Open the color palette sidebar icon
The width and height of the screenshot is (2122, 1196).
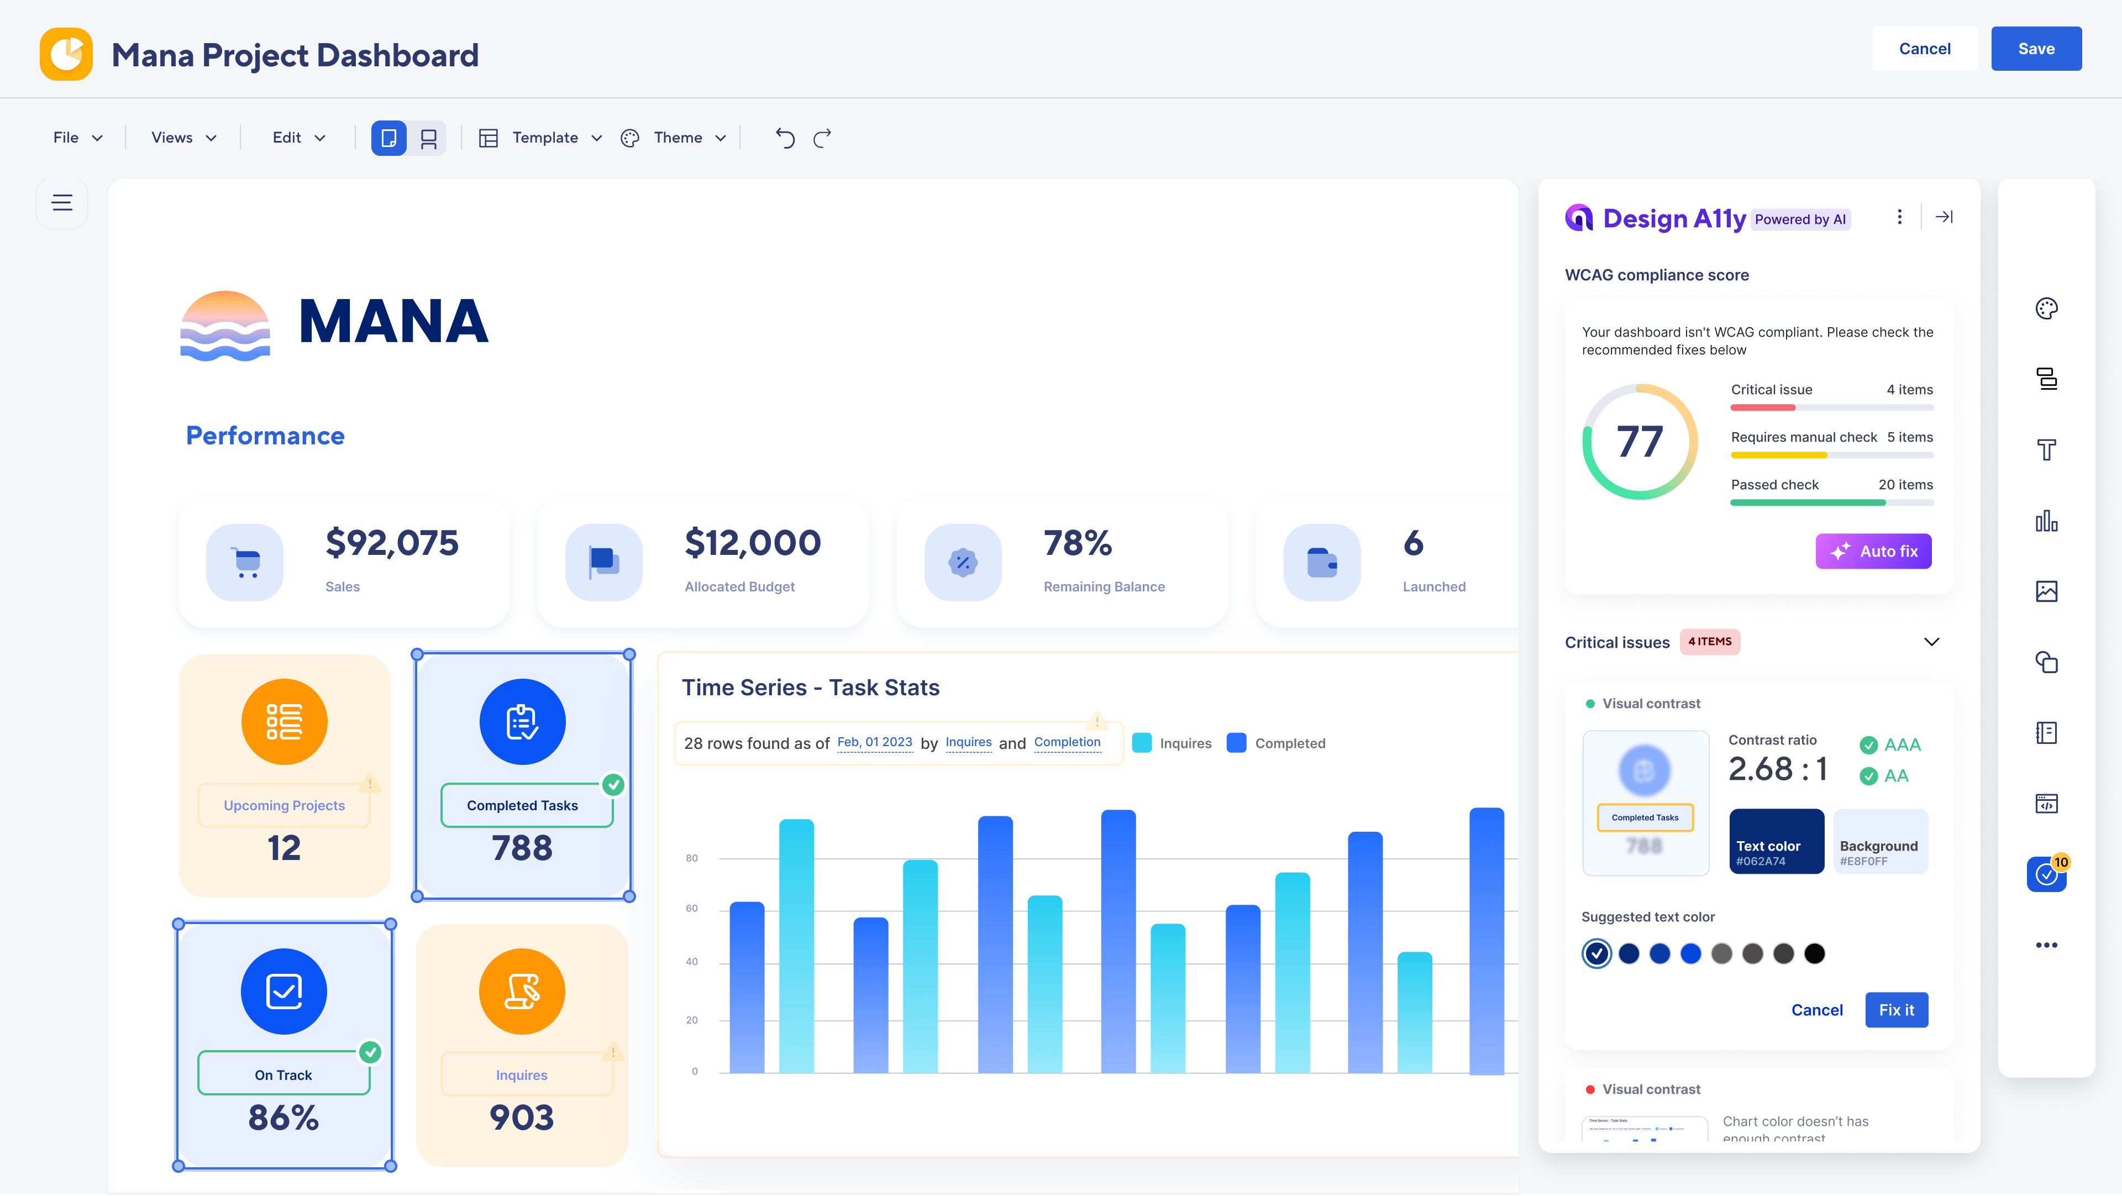[2046, 309]
